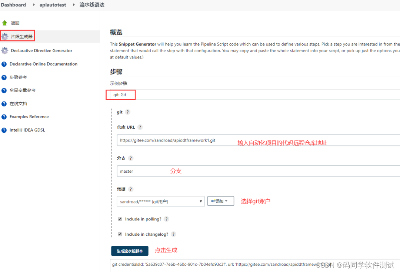Click the 步骤 heading text

pos(116,72)
